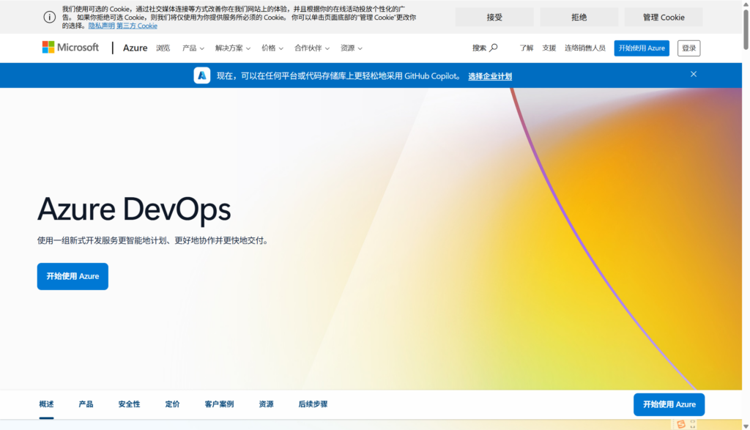Click the 登录 sign-in button

[688, 48]
